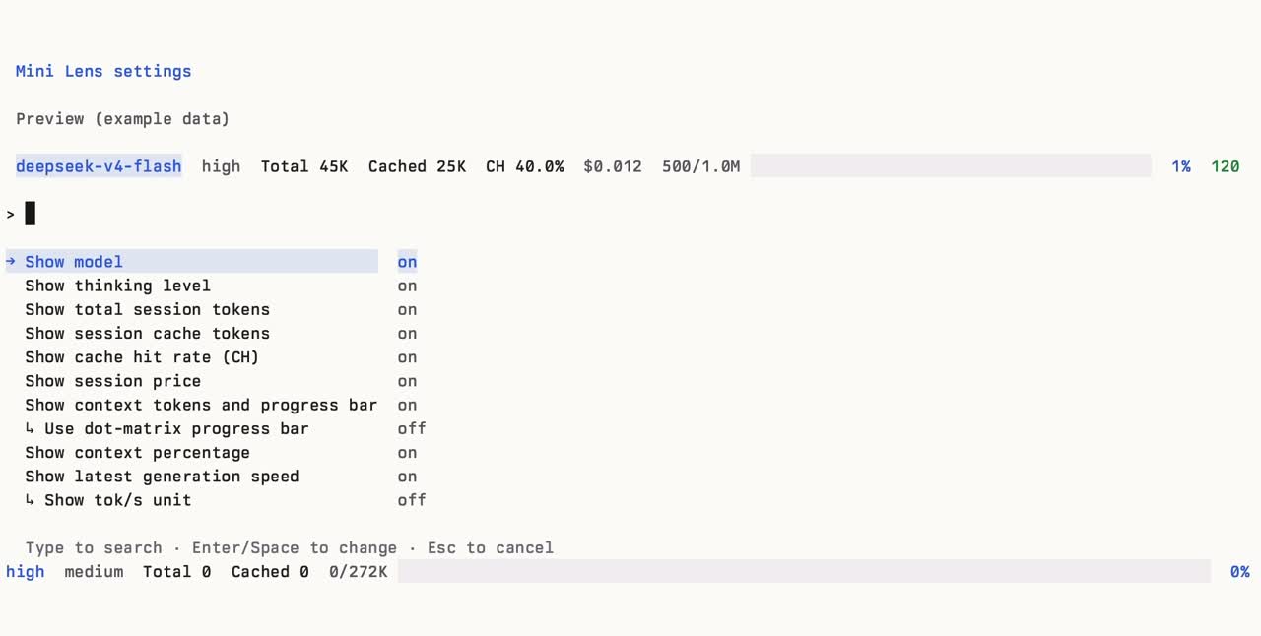Click the 'Type to search · Enter/Space to change · Esc to cancel' hint
Image resolution: width=1261 pixels, height=636 pixels.
[290, 548]
